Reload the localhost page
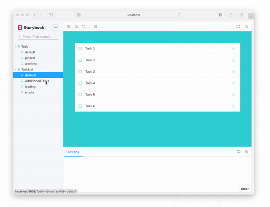This screenshot has width=270, height=207. click(179, 15)
